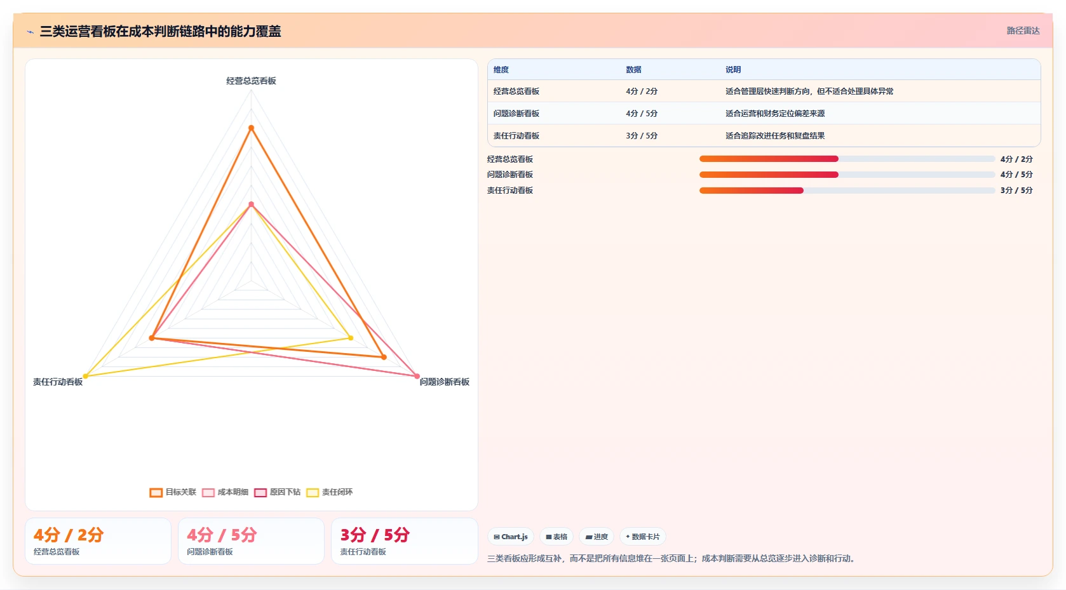Click the 4分 / 2分 table cell
1066x590 pixels.
coord(642,91)
